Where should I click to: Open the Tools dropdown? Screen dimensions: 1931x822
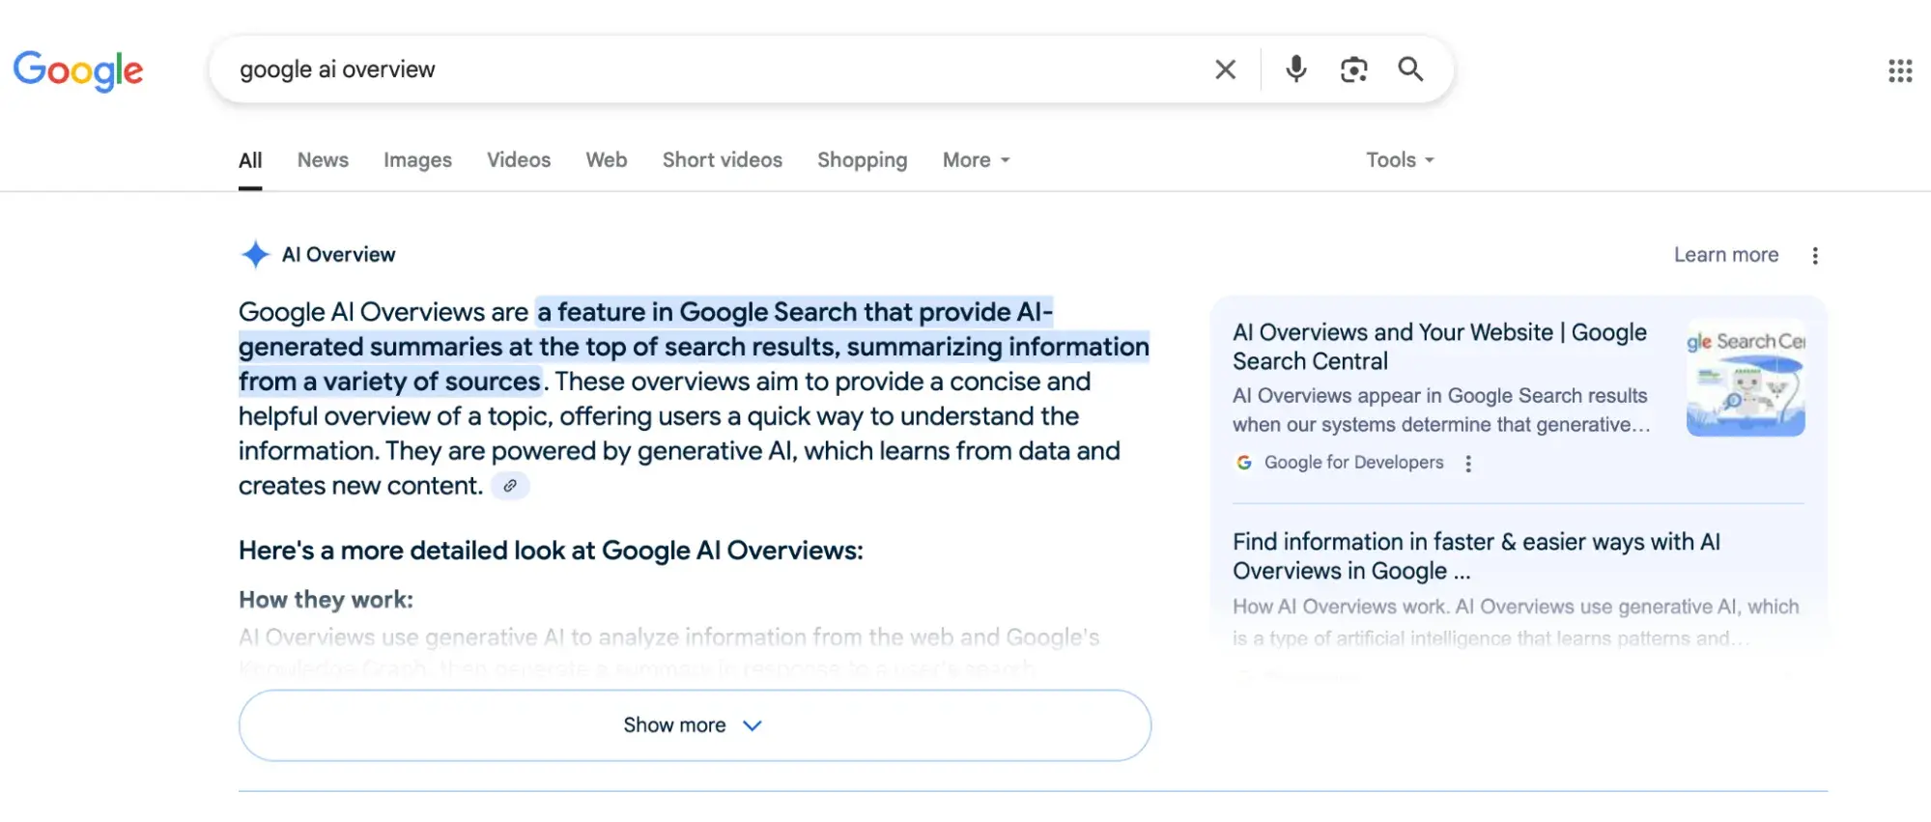click(1399, 160)
